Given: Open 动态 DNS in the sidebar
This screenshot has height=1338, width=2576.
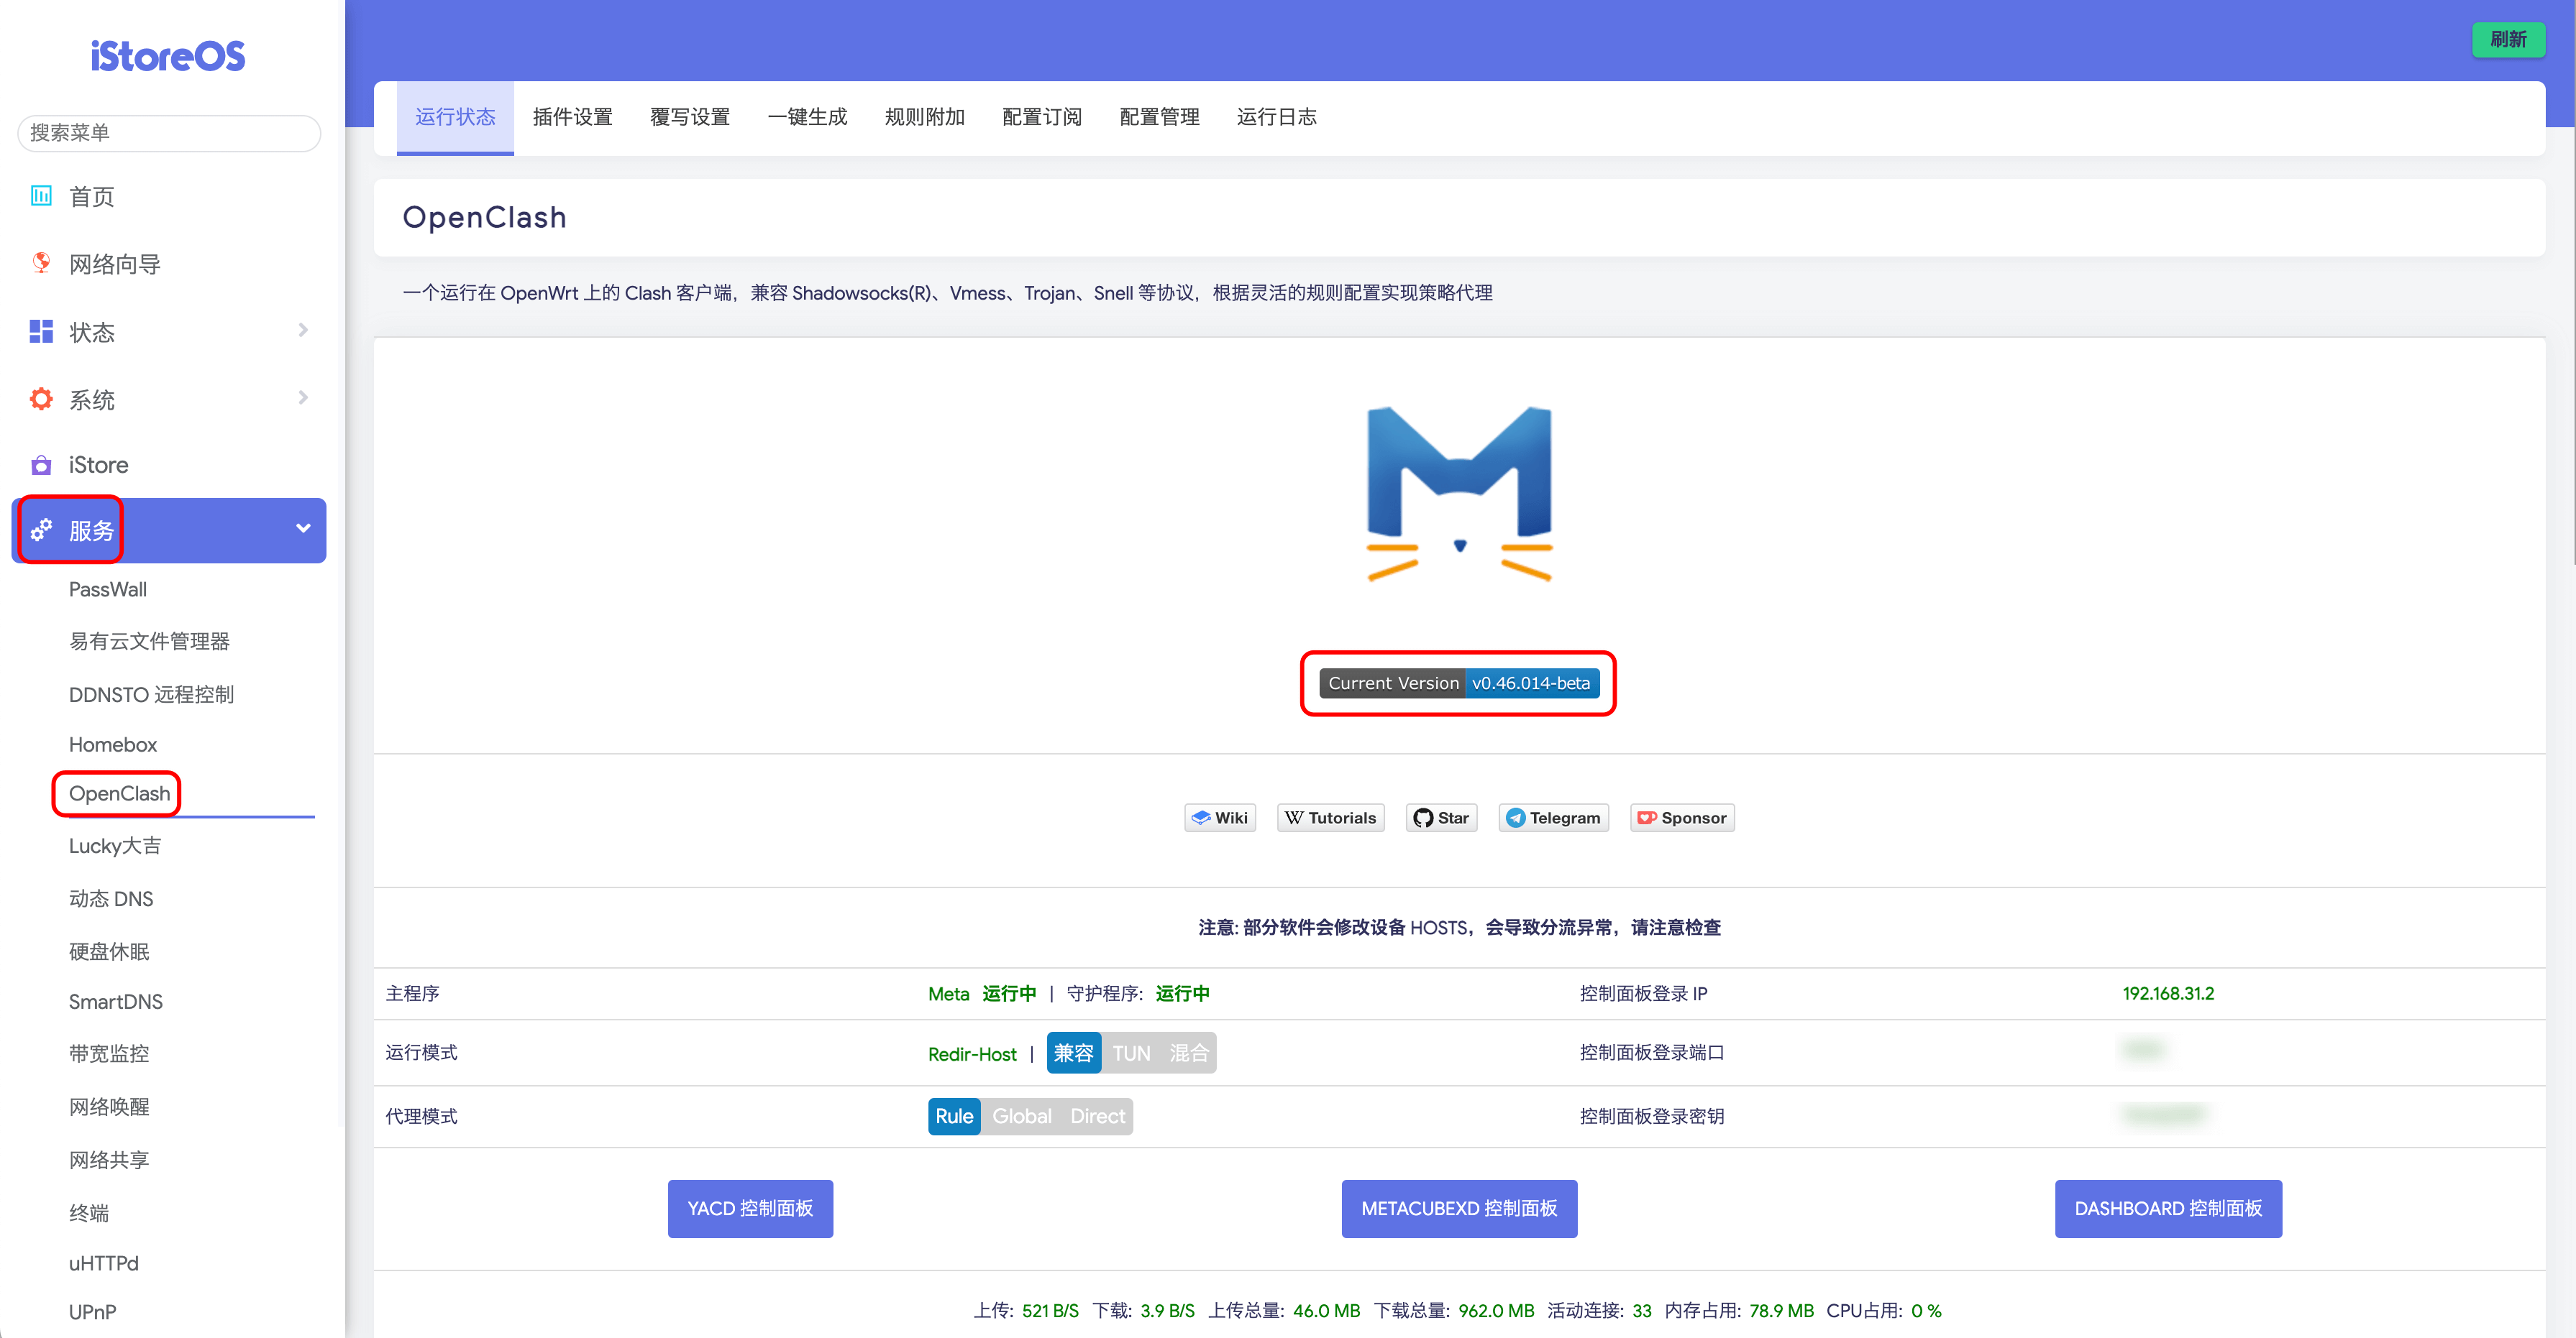Looking at the screenshot, I should [111, 898].
